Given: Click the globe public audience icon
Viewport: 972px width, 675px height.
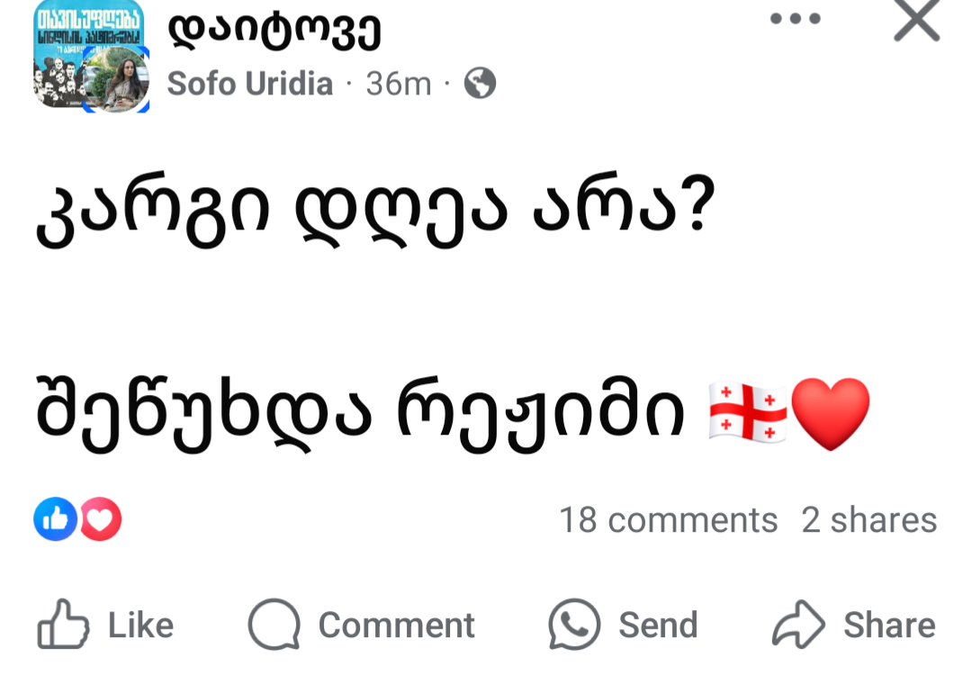Looking at the screenshot, I should coord(480,84).
